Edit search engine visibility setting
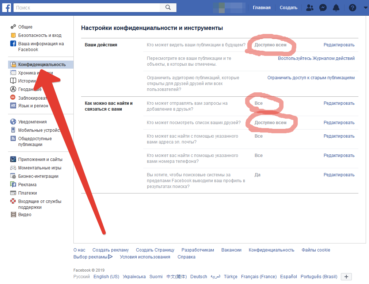The image size is (369, 284). [x=339, y=175]
